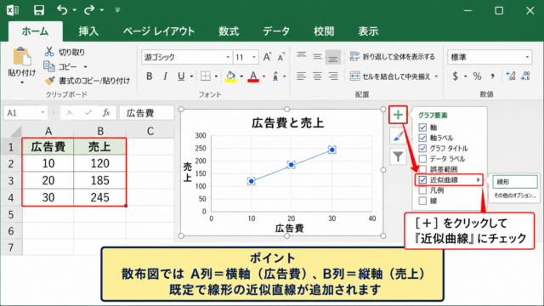Open the 数式 tab
The image size is (544, 306).
click(x=229, y=31)
